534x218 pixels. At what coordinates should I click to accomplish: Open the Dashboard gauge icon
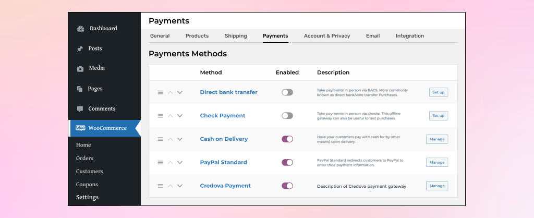(80, 29)
